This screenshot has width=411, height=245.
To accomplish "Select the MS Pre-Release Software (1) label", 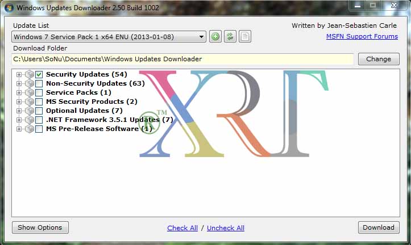I will (x=99, y=129).
